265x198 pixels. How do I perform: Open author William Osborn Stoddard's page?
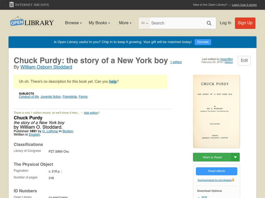pyautogui.click(x=46, y=67)
